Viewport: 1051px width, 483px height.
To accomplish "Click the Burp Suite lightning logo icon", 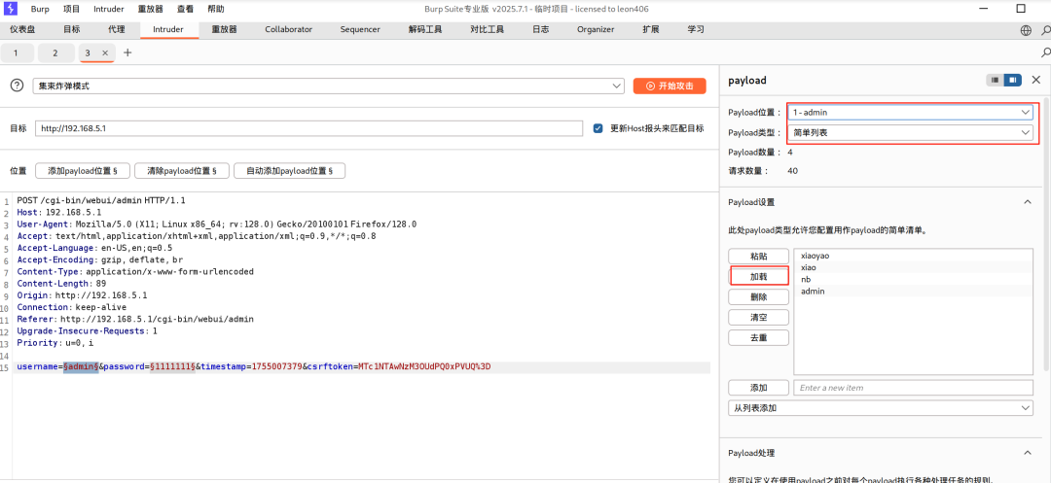I will (11, 9).
